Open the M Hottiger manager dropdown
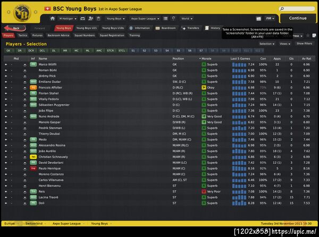Viewport: 319px width, 237px height. 68,19
